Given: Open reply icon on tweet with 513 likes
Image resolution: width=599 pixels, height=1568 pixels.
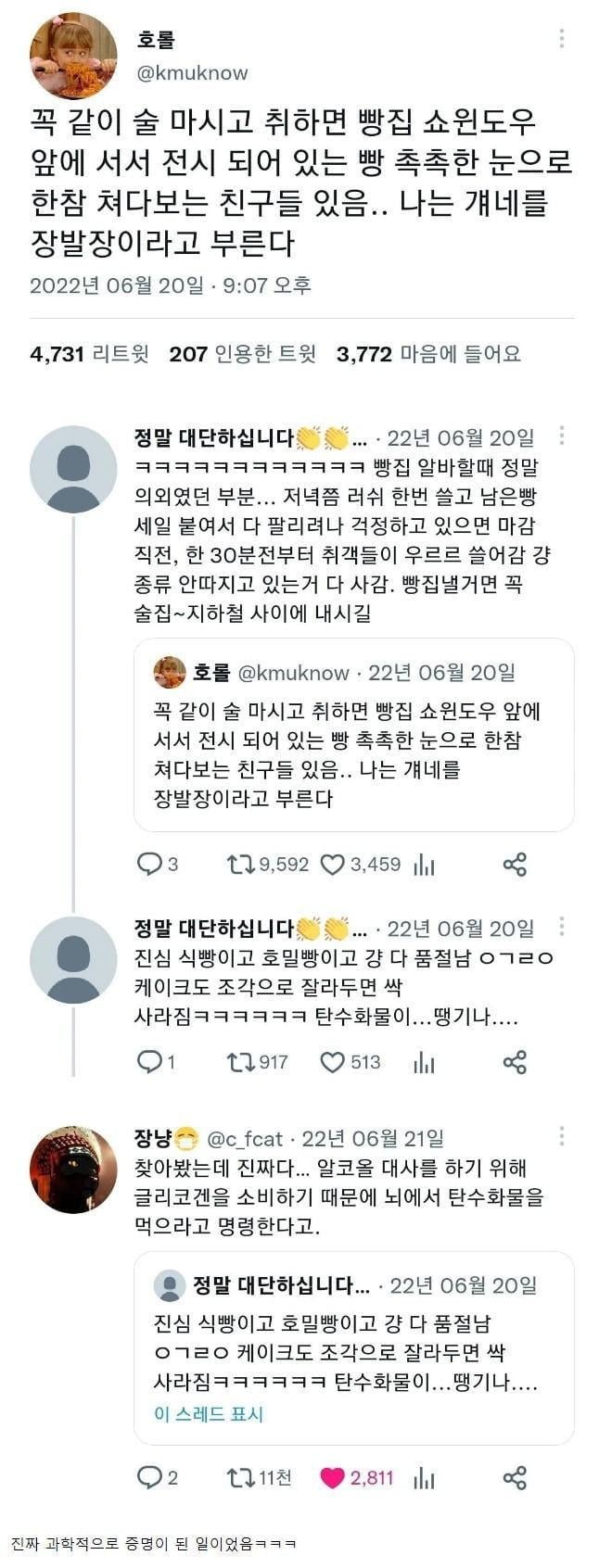Looking at the screenshot, I should point(149,1062).
